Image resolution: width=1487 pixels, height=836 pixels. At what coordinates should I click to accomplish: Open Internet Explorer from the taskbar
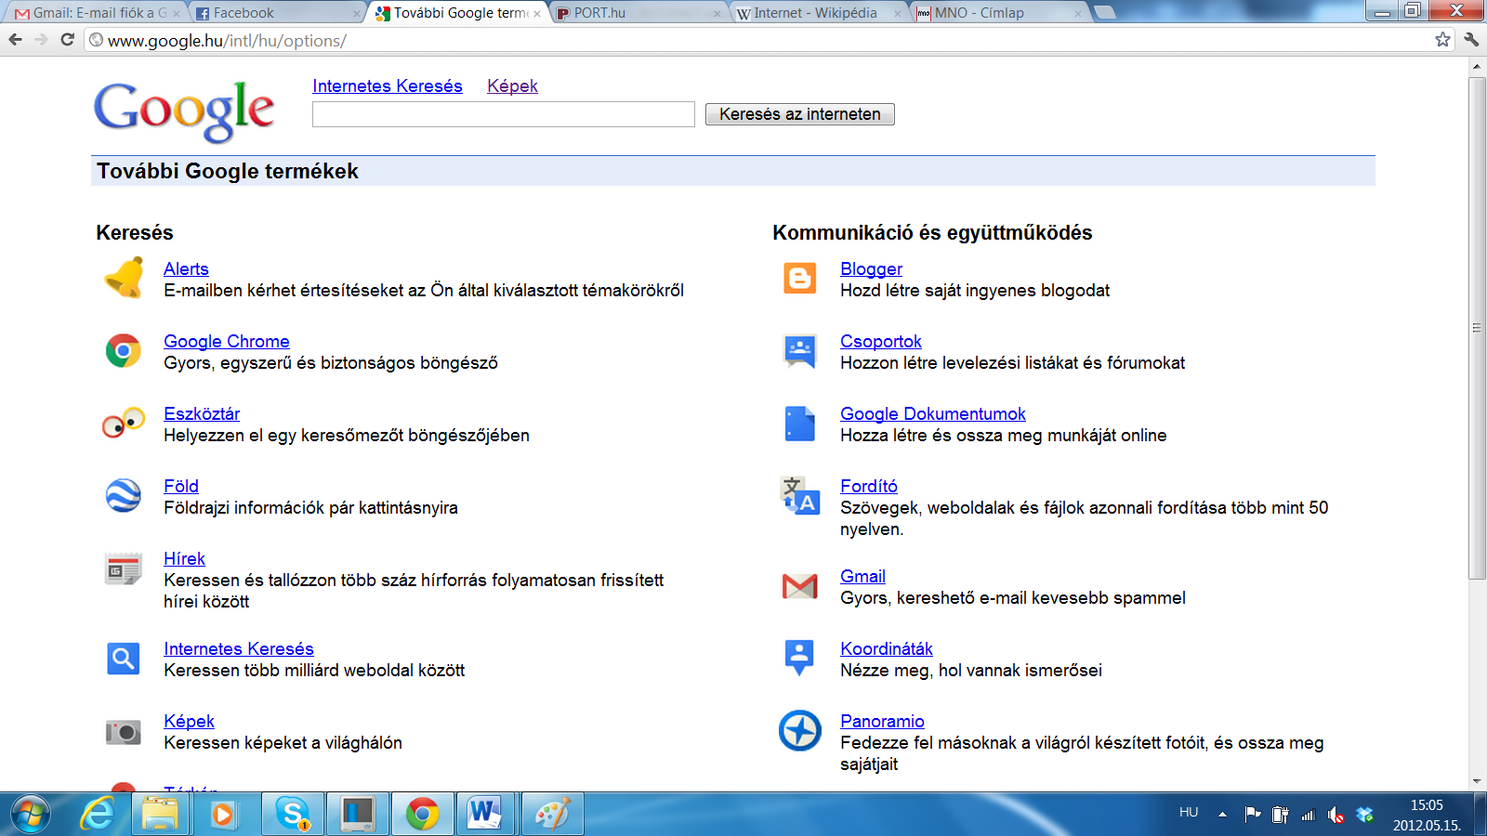click(97, 814)
